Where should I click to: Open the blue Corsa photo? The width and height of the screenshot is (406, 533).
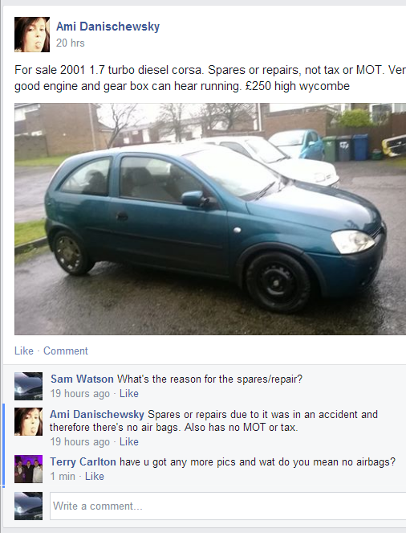pyautogui.click(x=210, y=219)
